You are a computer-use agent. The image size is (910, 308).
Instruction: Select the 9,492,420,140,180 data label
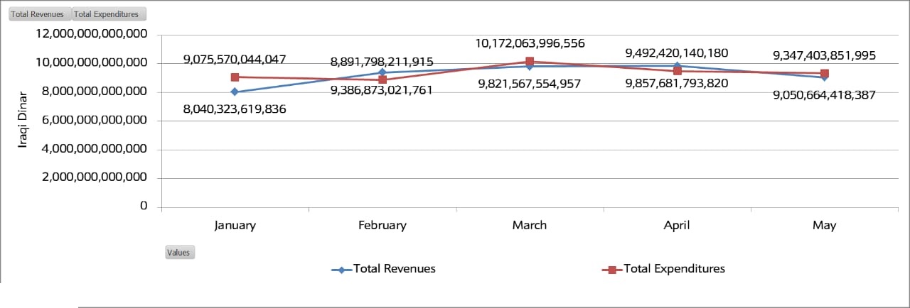click(x=676, y=53)
